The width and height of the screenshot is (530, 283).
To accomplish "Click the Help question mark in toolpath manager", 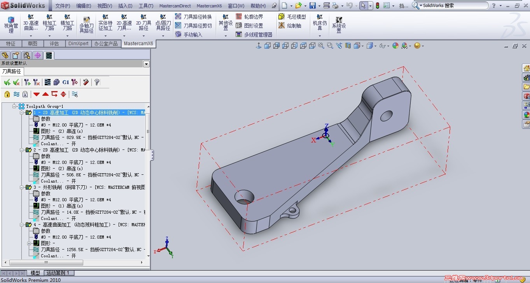I will (x=97, y=82).
